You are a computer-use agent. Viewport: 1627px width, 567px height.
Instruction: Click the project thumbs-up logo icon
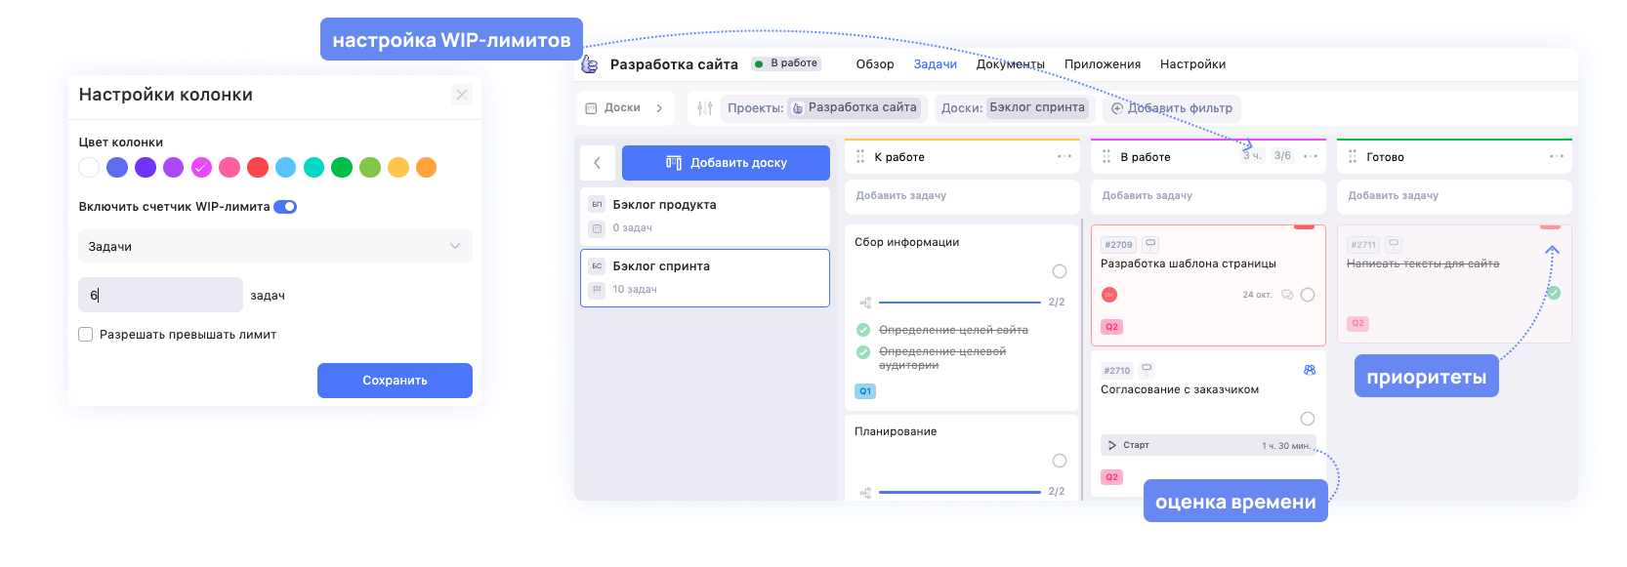(x=590, y=64)
